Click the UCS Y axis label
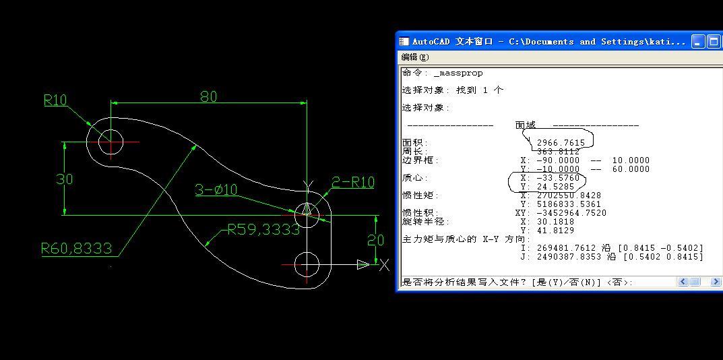Screen dimensions: 723x360 (309, 185)
